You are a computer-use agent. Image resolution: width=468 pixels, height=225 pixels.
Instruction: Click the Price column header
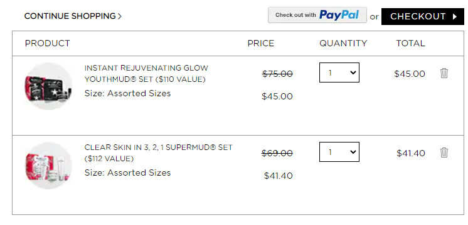261,43
